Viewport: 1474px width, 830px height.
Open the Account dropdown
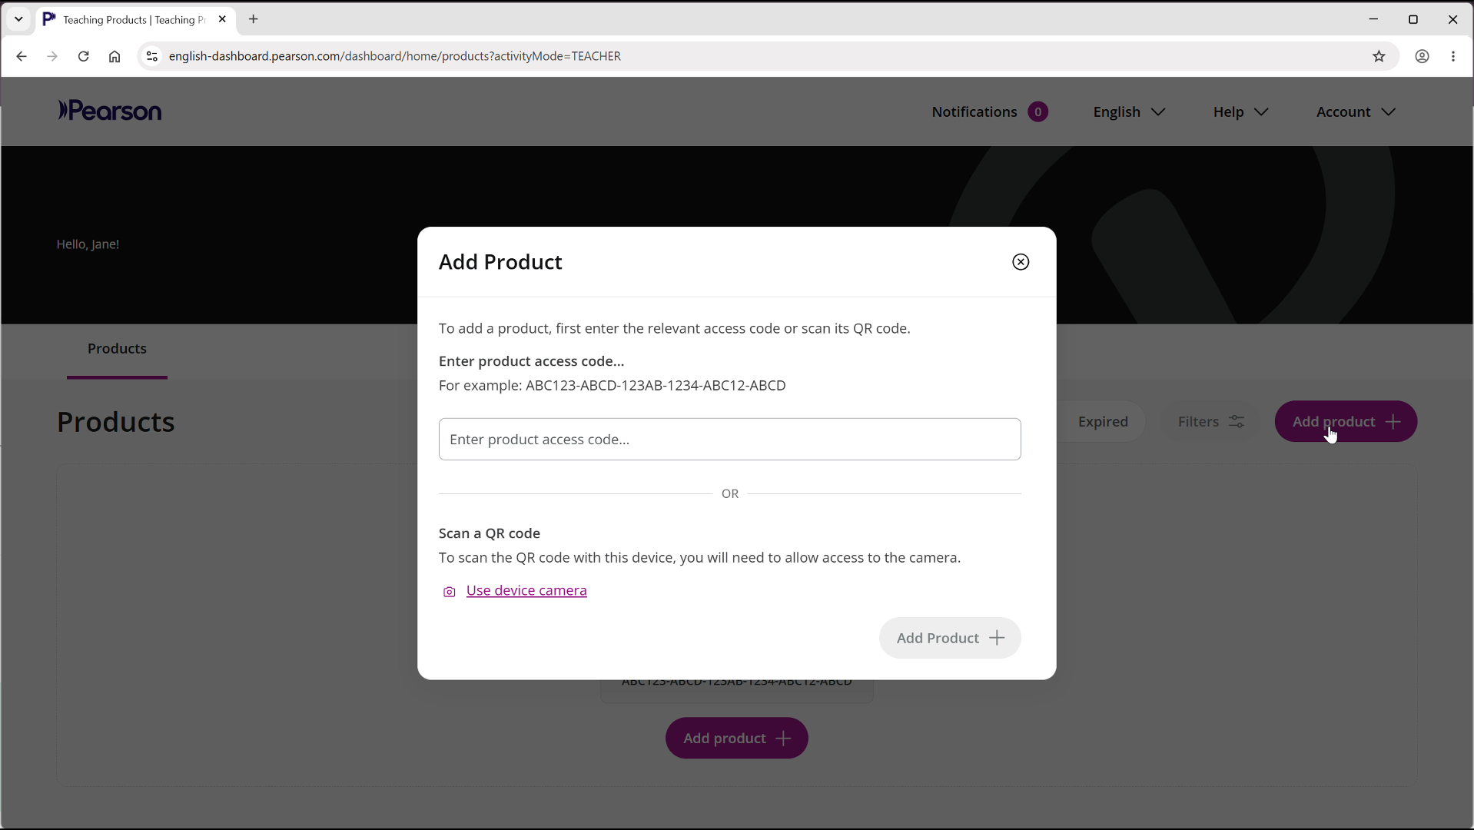[1356, 112]
